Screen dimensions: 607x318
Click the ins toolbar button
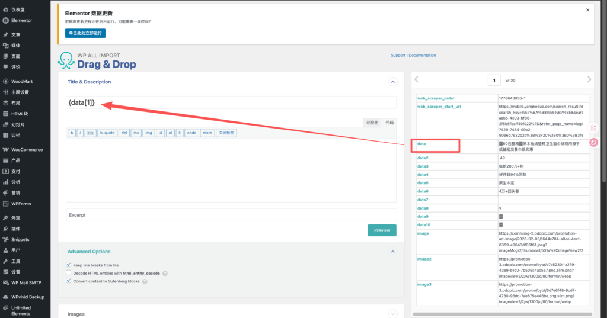pos(136,133)
